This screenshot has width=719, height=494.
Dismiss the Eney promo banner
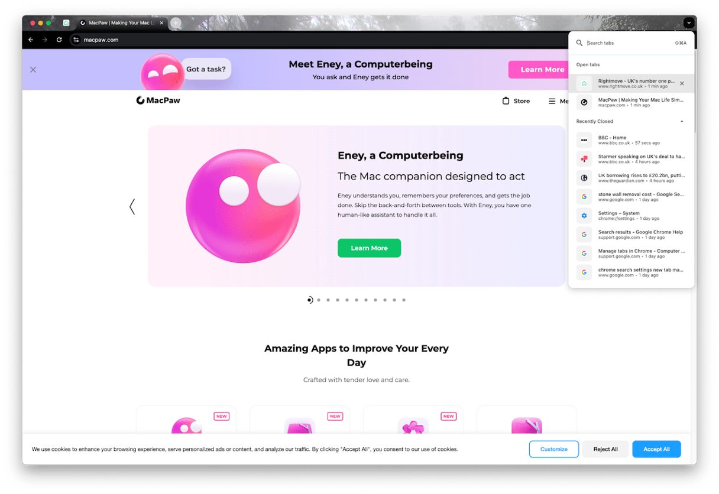click(33, 70)
